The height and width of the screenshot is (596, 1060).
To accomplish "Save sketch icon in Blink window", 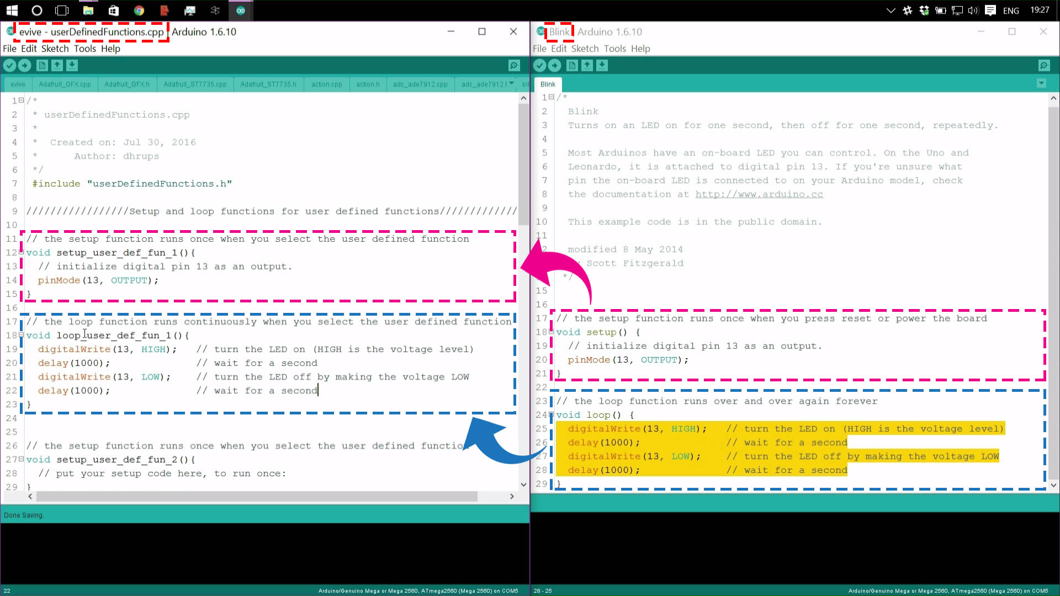I will click(602, 66).
